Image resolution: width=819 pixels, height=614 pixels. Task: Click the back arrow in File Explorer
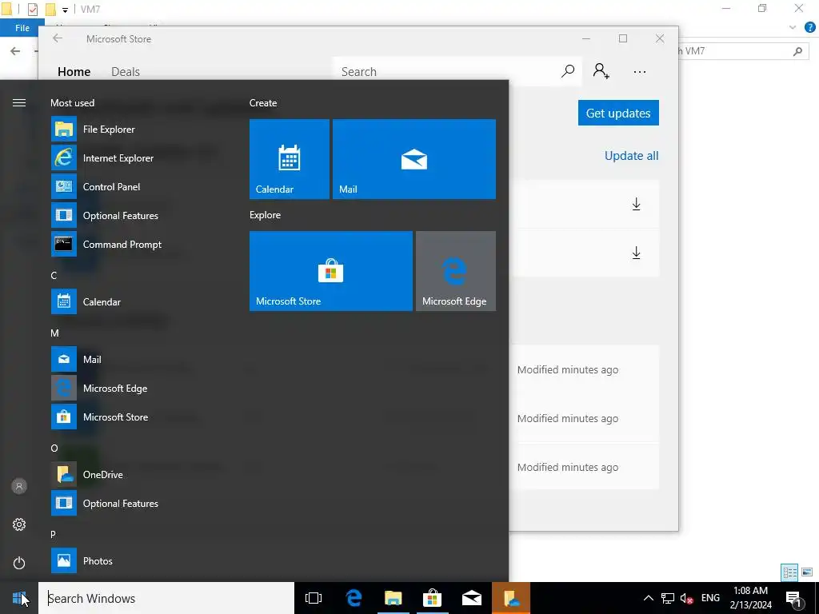coord(15,50)
